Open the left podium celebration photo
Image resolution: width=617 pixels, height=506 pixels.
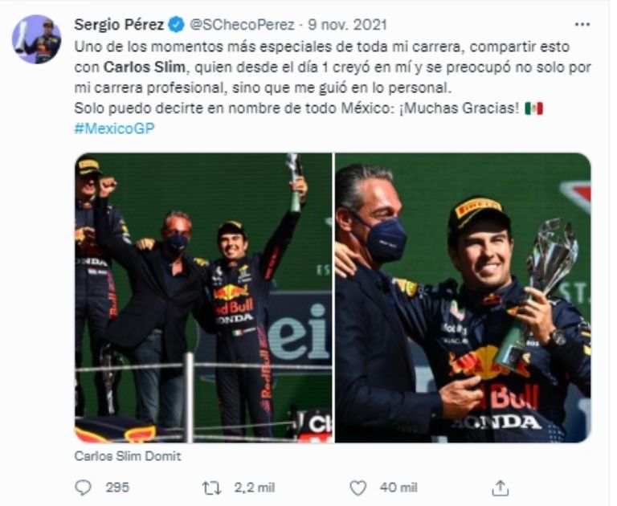(x=202, y=297)
